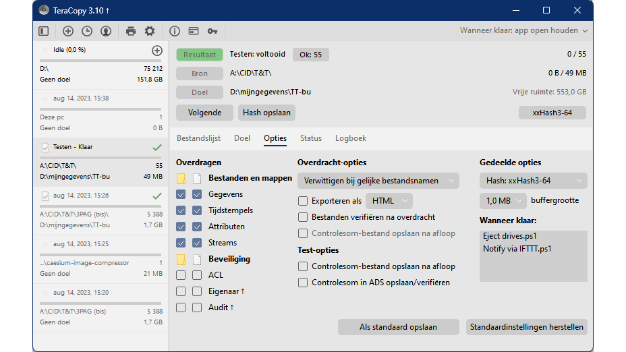Click the xxHash3-64 button
This screenshot has width=626, height=352.
(x=552, y=113)
